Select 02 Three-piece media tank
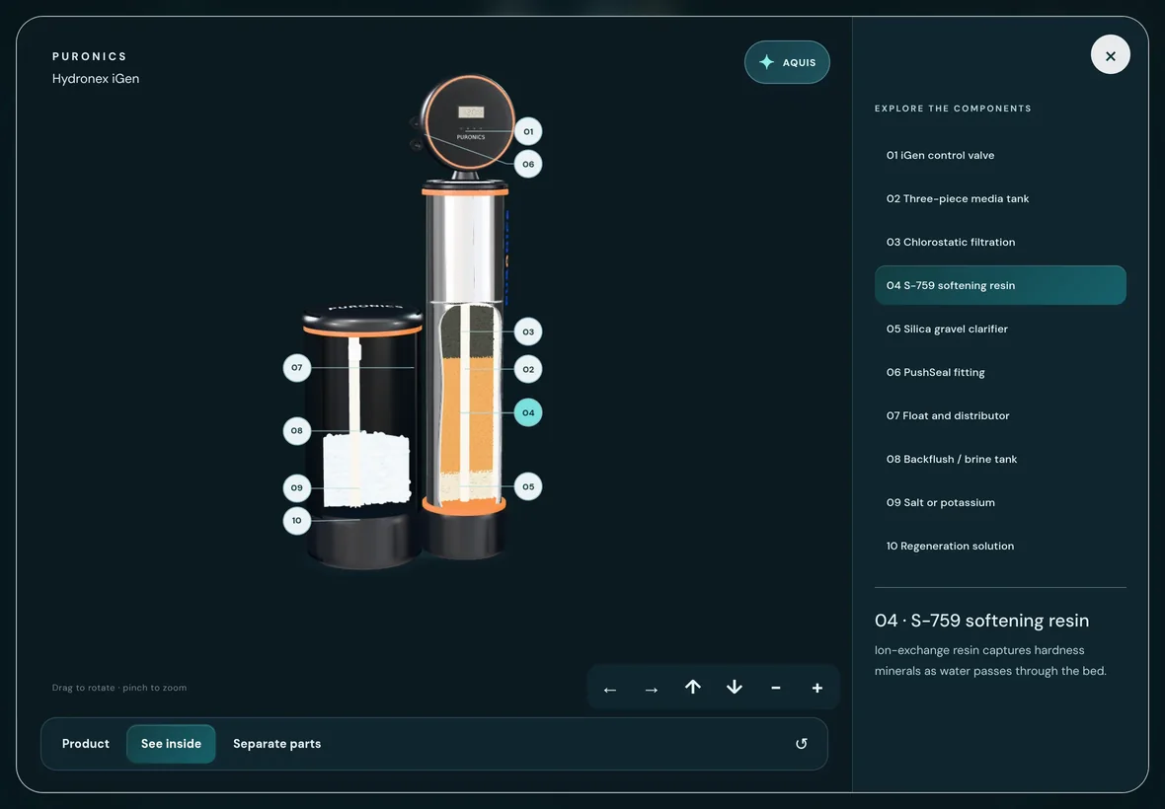Viewport: 1165px width, 809px height. click(x=1000, y=198)
